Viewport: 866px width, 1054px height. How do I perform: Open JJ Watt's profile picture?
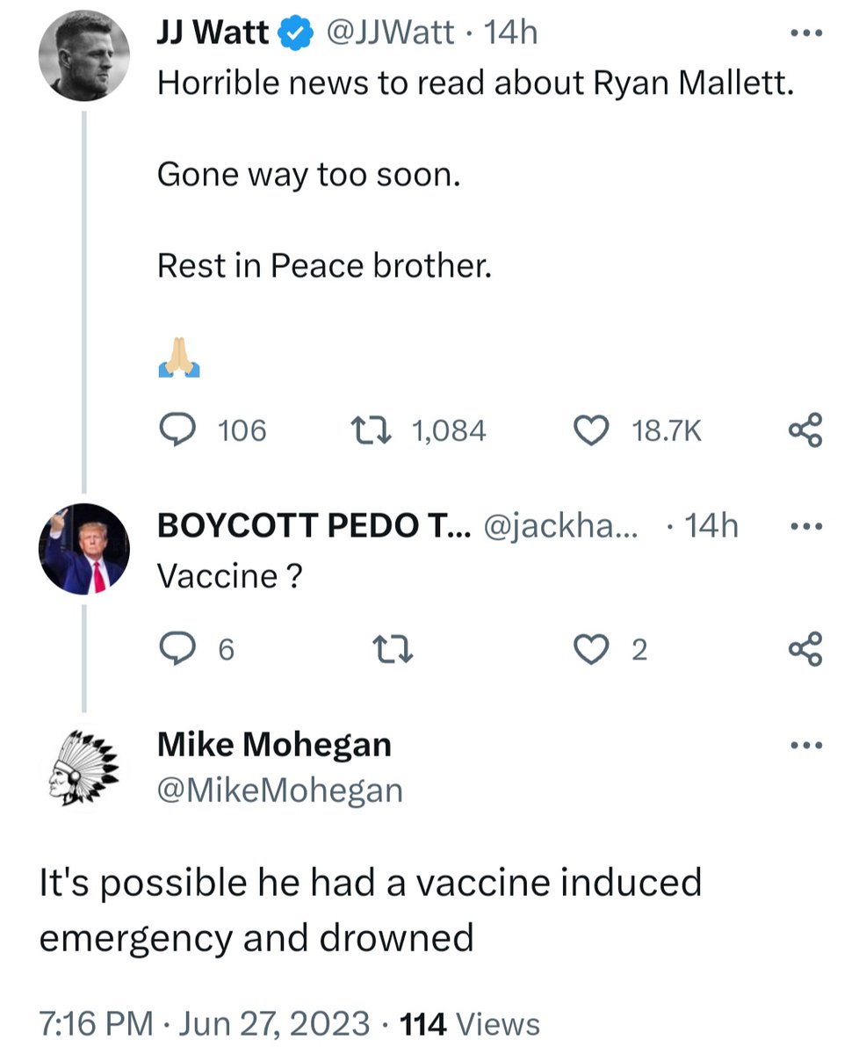pyautogui.click(x=83, y=54)
